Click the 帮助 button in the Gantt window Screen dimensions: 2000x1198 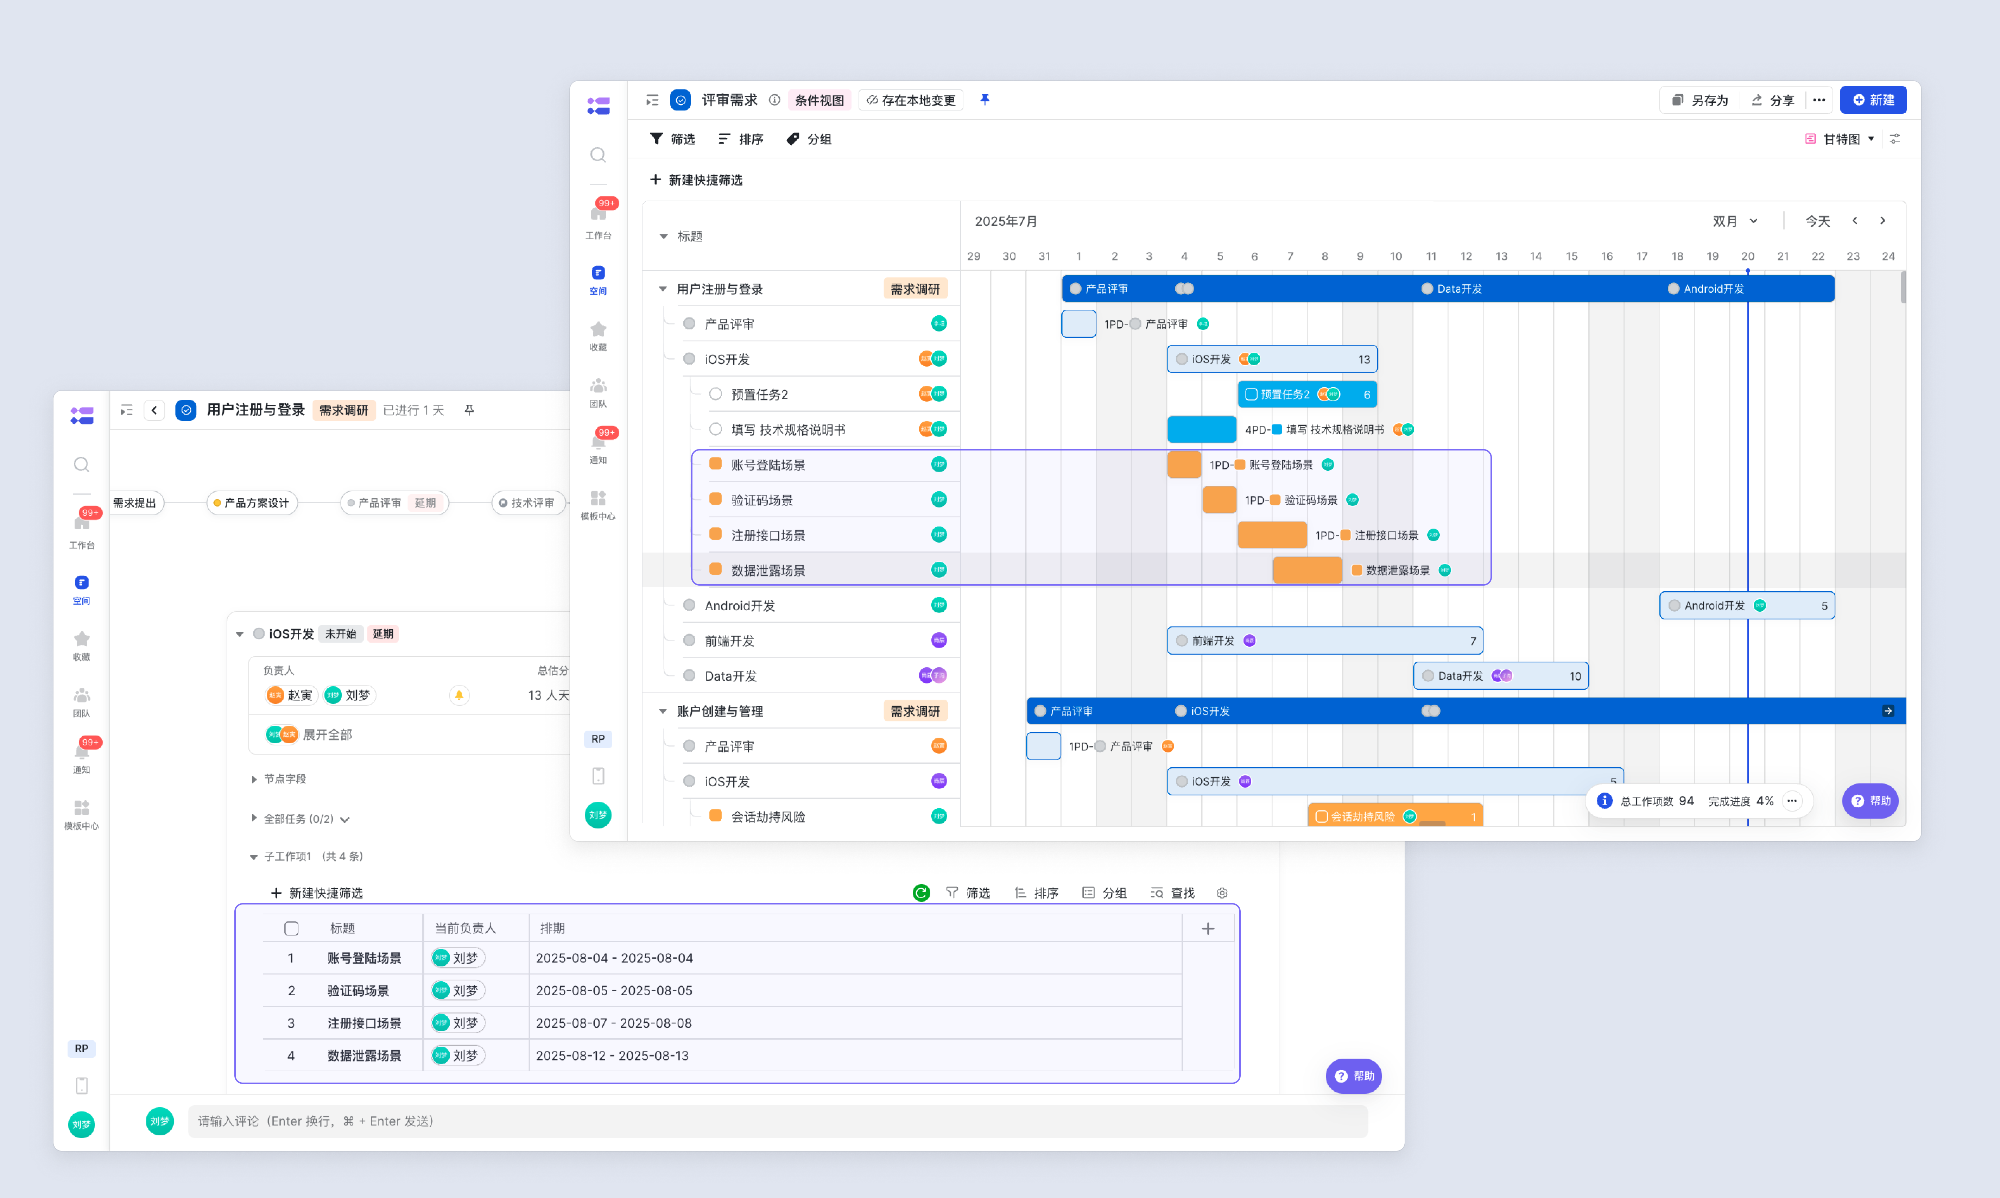(x=1871, y=801)
